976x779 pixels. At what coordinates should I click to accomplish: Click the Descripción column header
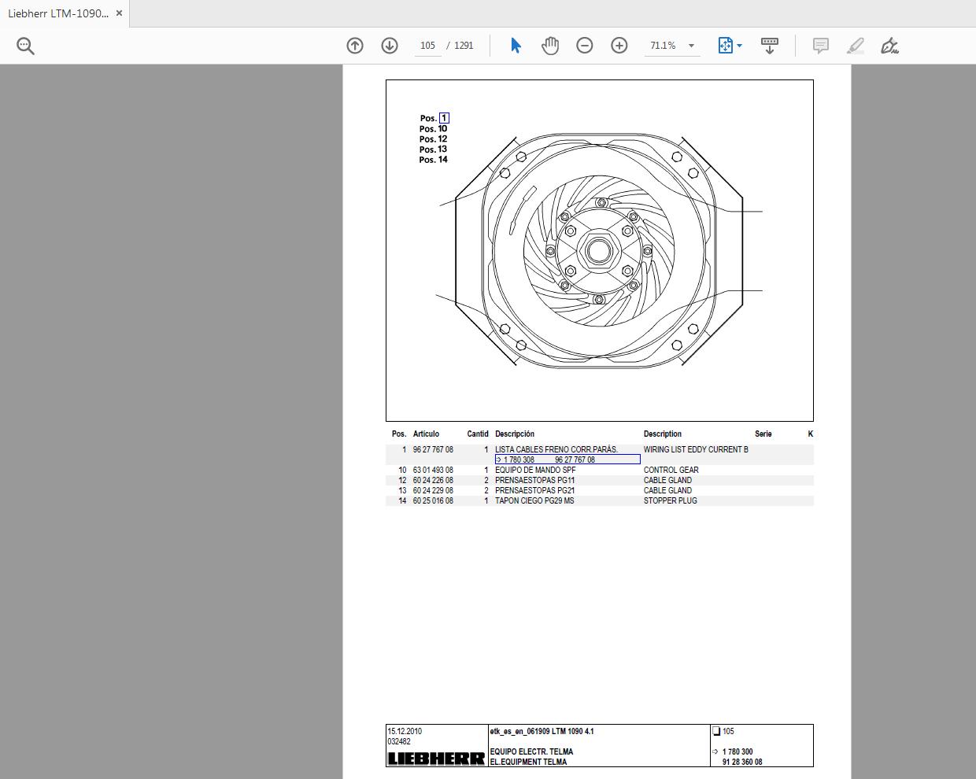[515, 434]
